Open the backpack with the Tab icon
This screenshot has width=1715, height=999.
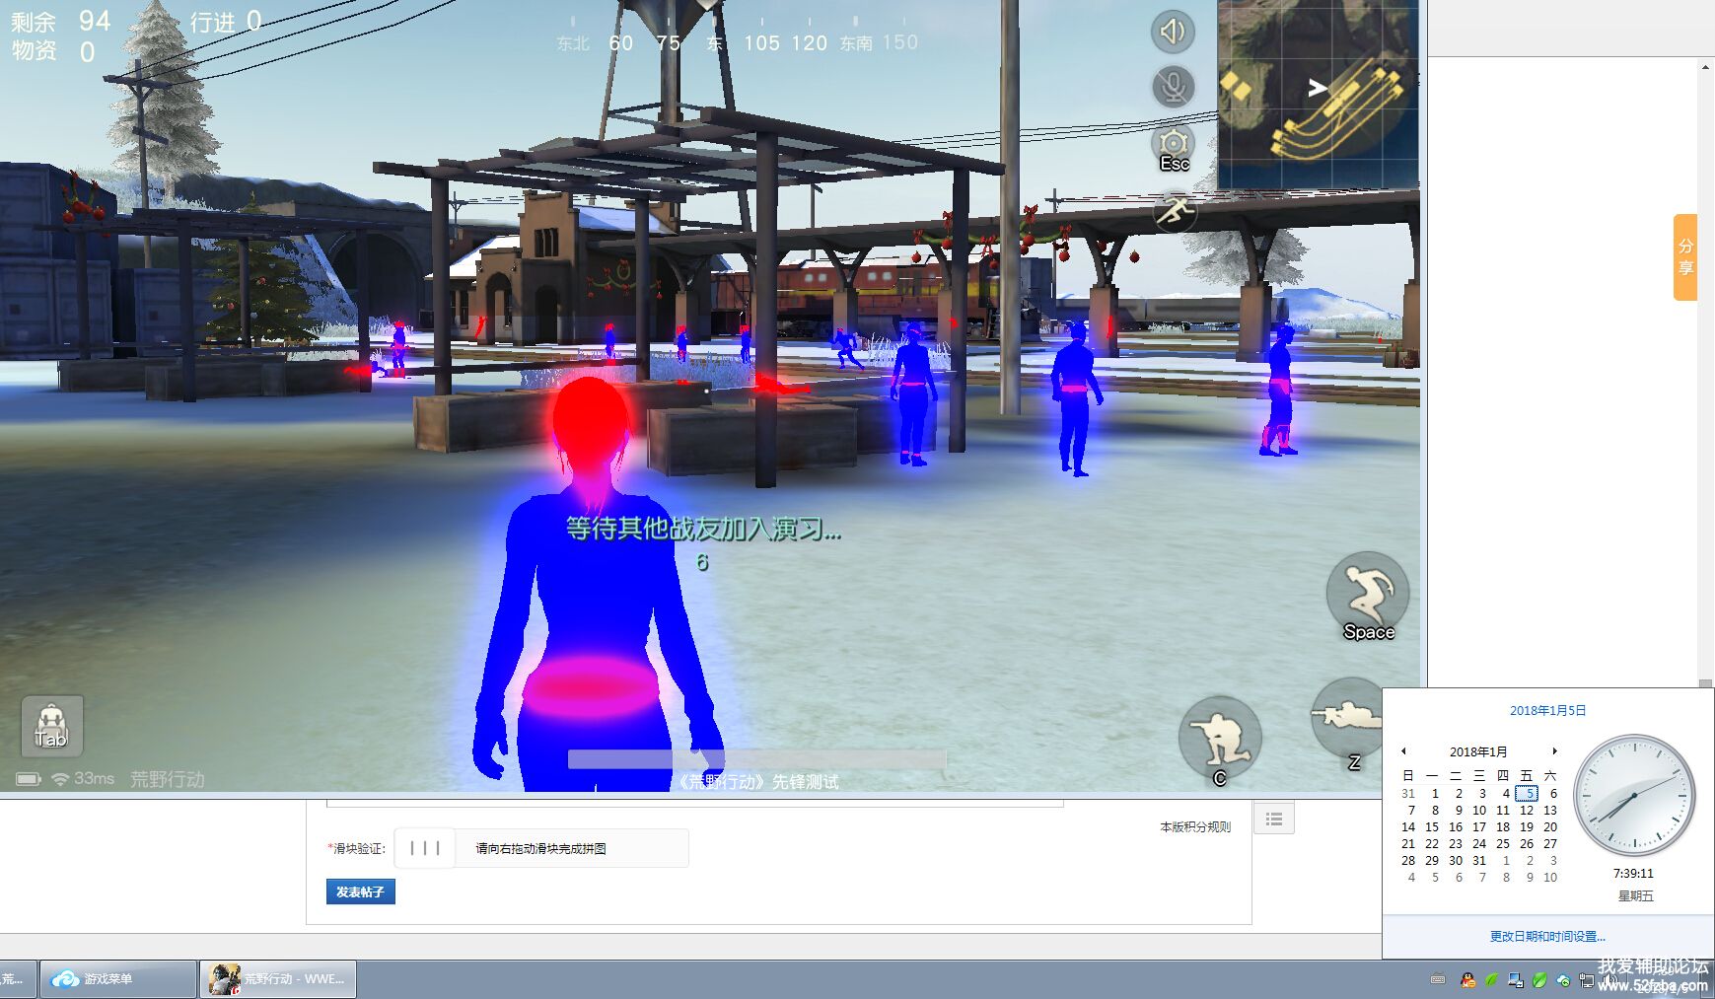click(51, 726)
